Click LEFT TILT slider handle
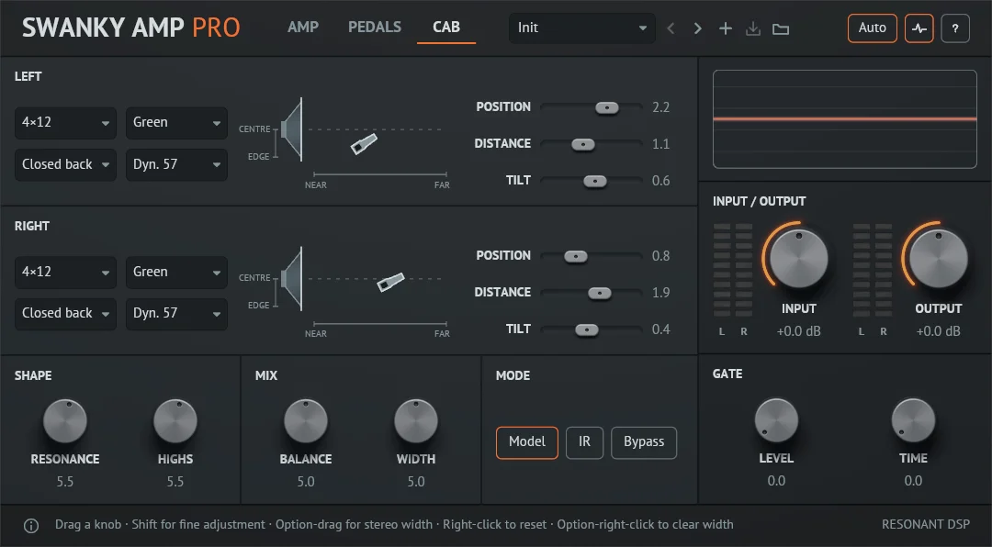The height and width of the screenshot is (547, 992). 594,182
